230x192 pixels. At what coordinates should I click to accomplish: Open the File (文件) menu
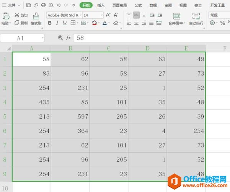pos(11,5)
